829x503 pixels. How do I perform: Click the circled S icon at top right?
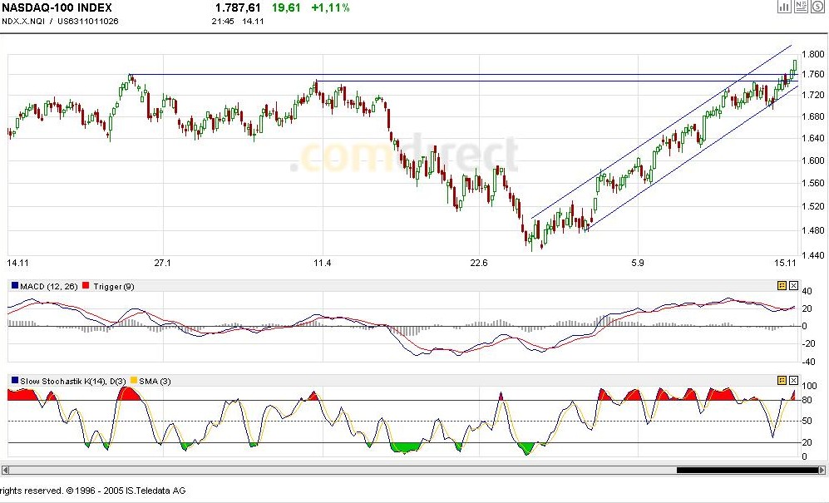tap(818, 7)
